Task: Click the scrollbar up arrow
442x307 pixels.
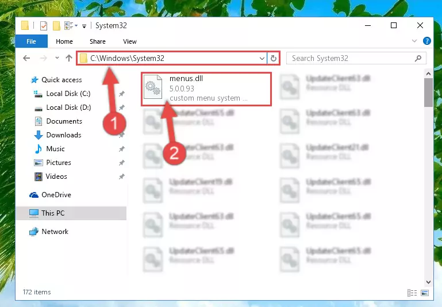Action: [x=428, y=74]
